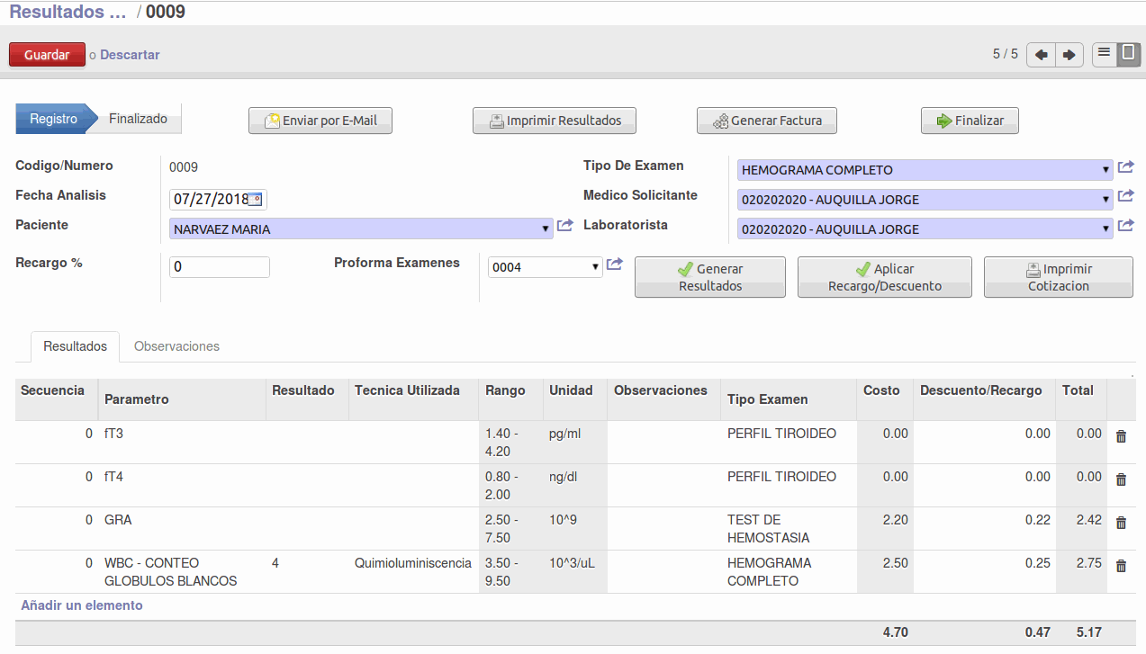This screenshot has width=1146, height=654.
Task: Switch to list view
Action: pyautogui.click(x=1105, y=54)
